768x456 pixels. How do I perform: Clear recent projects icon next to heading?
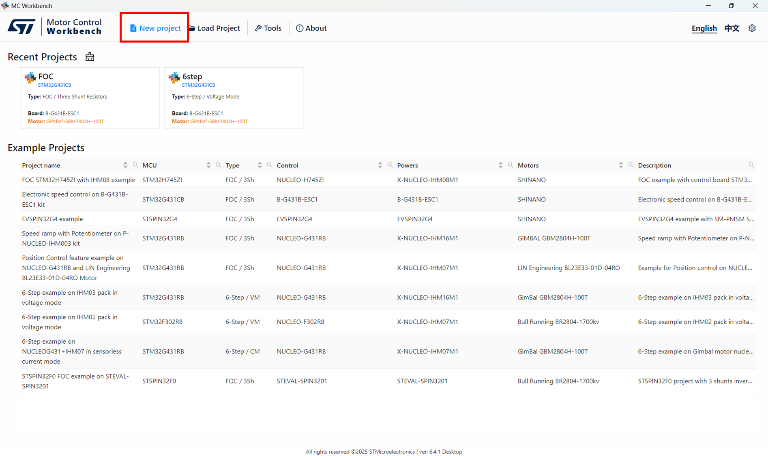90,57
